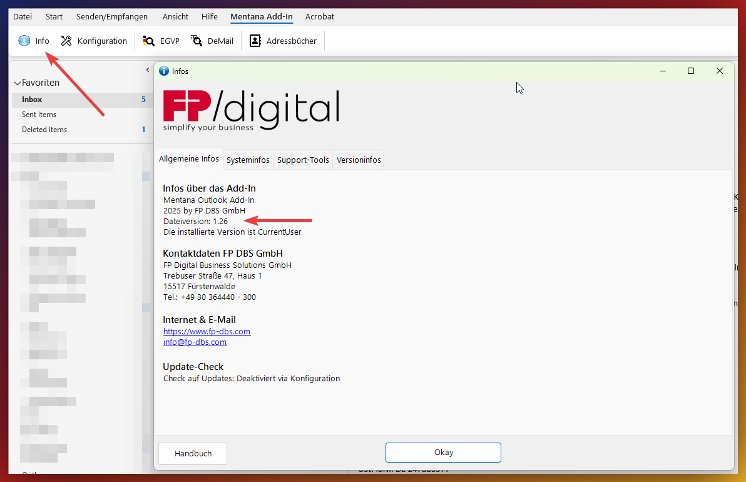Viewport: 746px width, 482px height.
Task: Select the Allgemeine Infos tab
Action: tap(189, 159)
